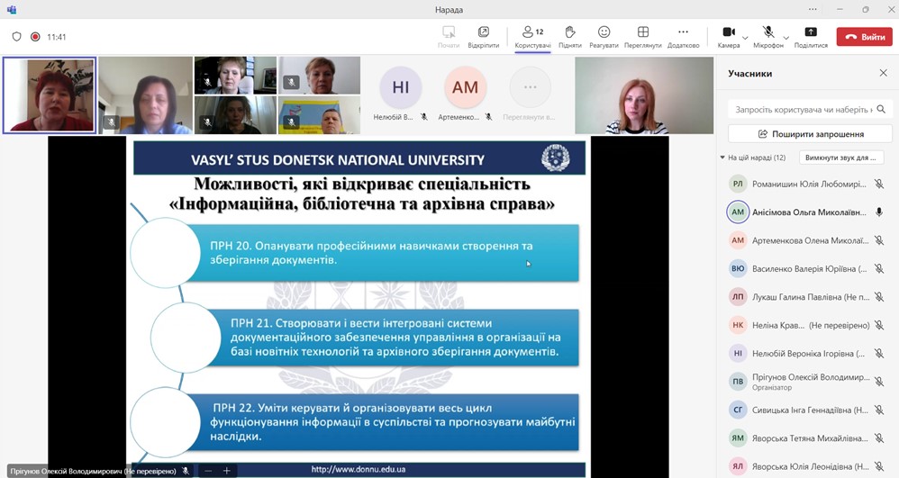899x478 pixels.
Task: Open the Переглянути view options
Action: 642,37
